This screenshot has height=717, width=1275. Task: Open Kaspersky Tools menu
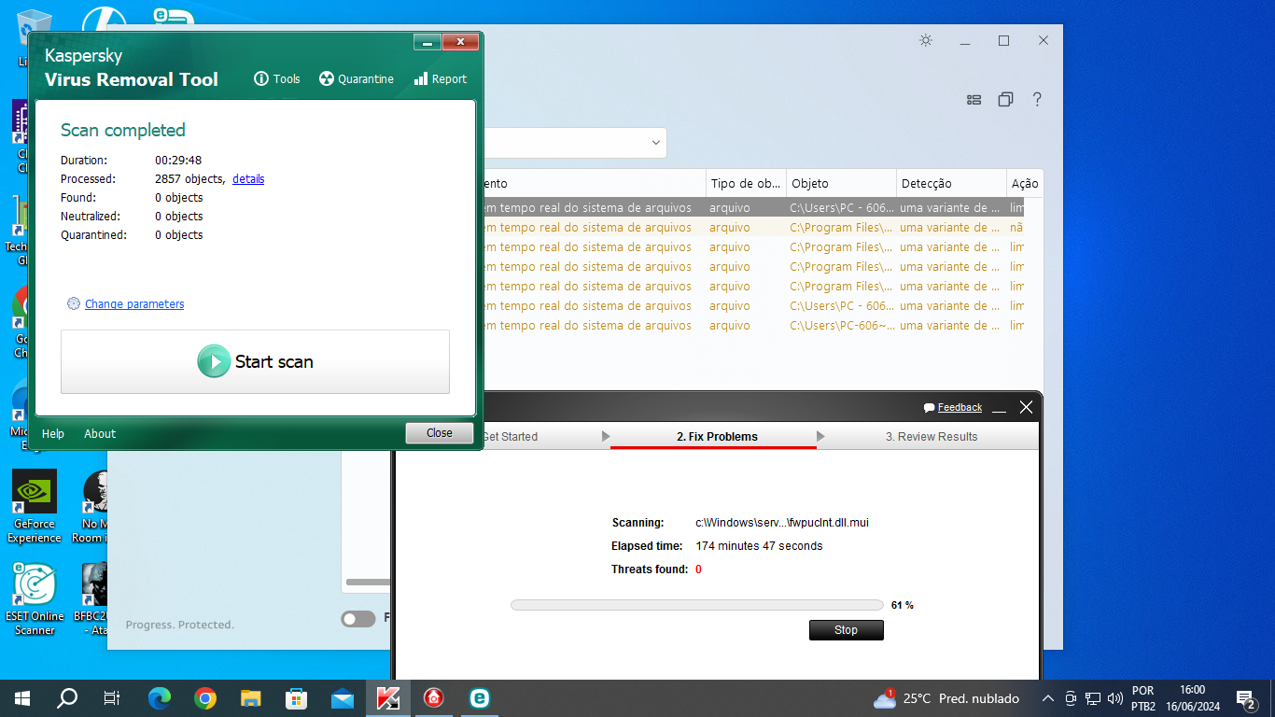pos(277,79)
